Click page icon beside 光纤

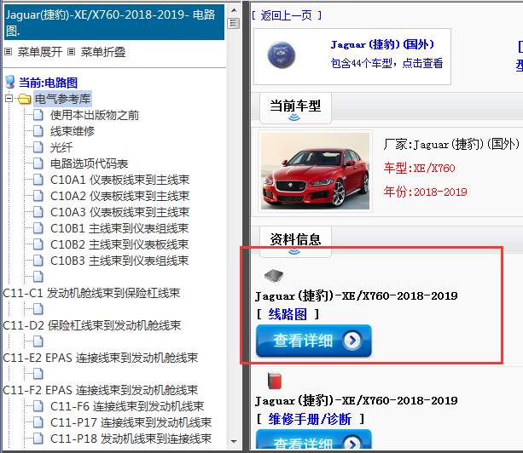[x=38, y=147]
